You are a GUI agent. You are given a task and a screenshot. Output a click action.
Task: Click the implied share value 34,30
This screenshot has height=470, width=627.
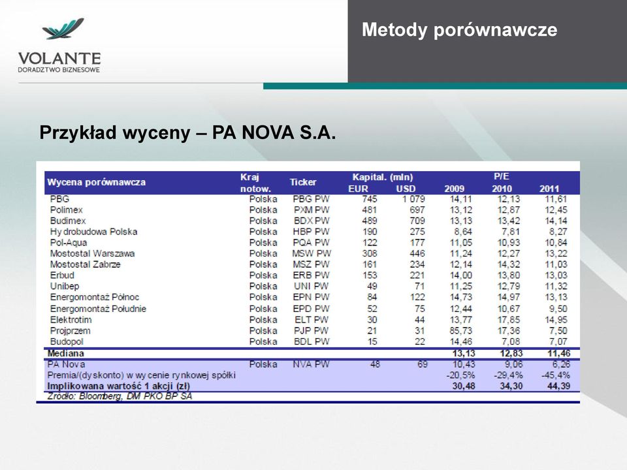click(x=511, y=386)
